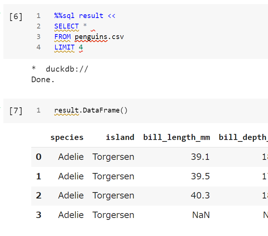The height and width of the screenshot is (236, 268).
Task: Click the cell execution count [6]
Action: click(16, 17)
